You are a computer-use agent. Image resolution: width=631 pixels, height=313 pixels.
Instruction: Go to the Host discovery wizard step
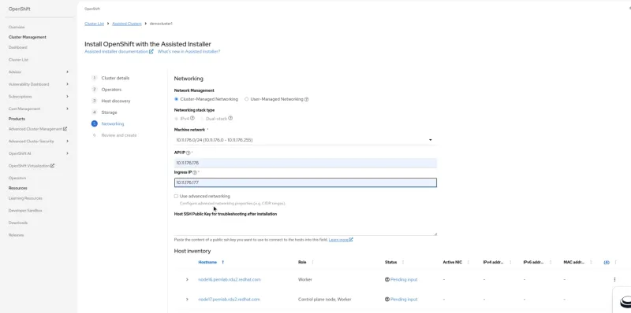(x=116, y=101)
